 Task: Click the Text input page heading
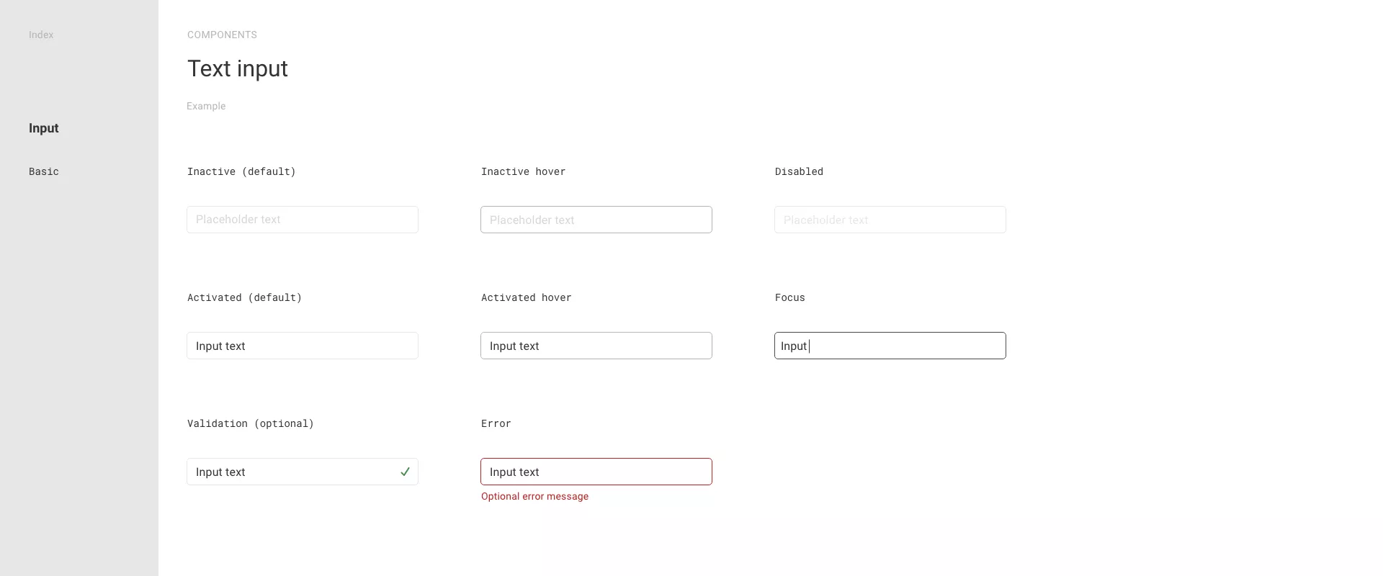[x=238, y=68]
